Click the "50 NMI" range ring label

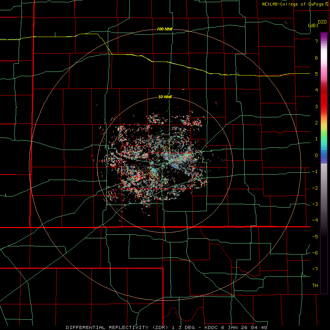coord(165,97)
